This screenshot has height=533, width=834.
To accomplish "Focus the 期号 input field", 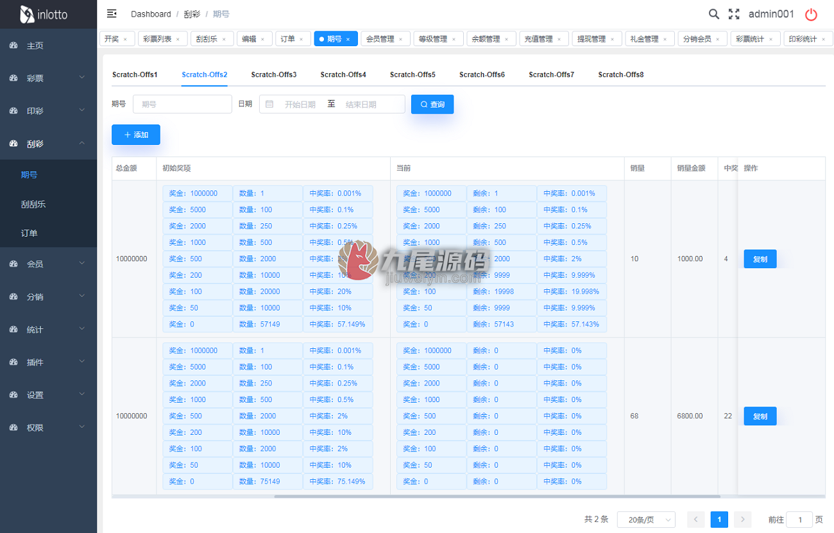I will (x=182, y=104).
